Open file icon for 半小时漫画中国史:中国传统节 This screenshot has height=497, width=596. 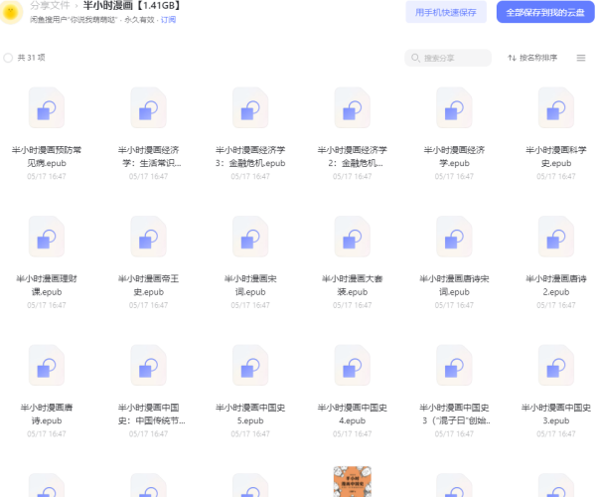[148, 365]
